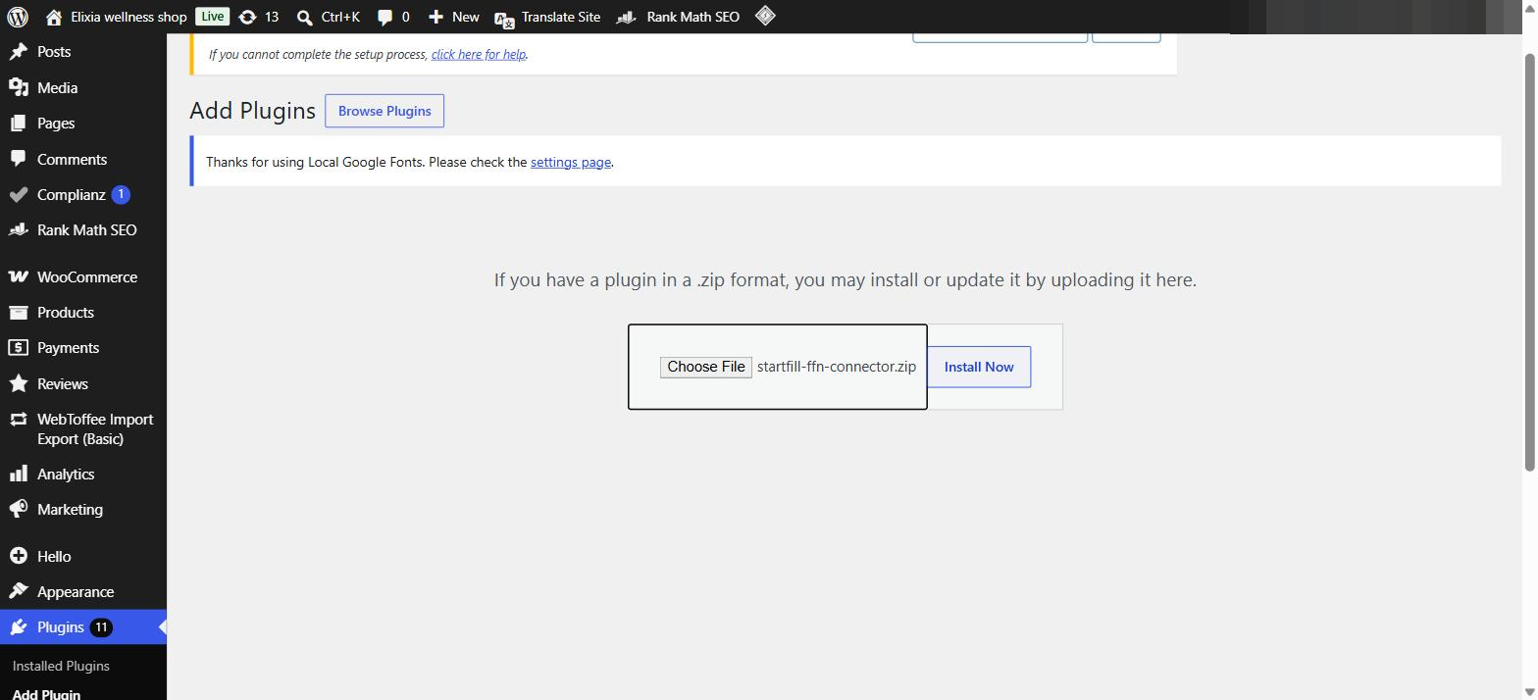Click the search magnifier icon near Ctrl+K

point(305,17)
